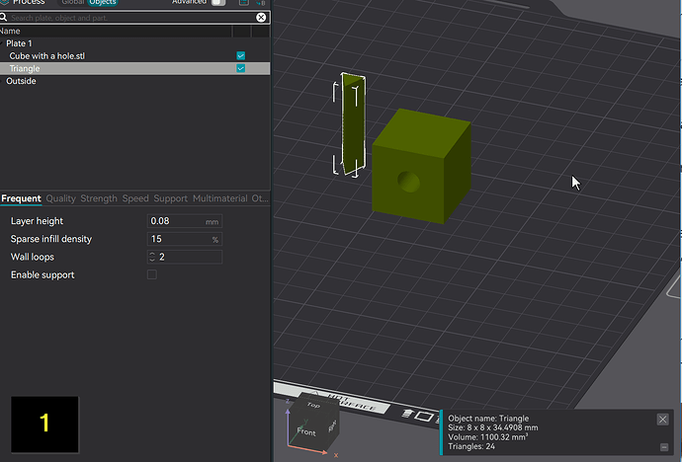The height and width of the screenshot is (462, 682).
Task: Click the Front face of view cube
Action: coord(306,431)
